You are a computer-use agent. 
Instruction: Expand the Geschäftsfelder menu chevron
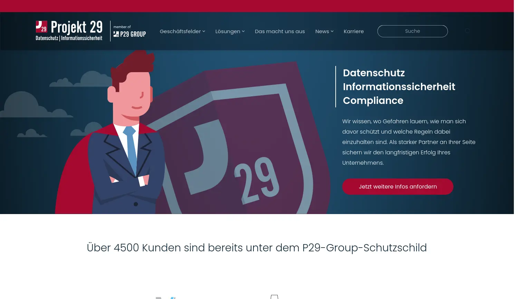[x=204, y=31]
